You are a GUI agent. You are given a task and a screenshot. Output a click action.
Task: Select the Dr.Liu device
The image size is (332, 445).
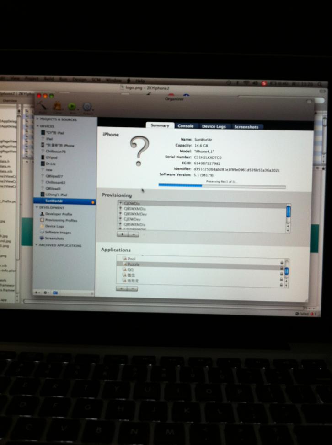tap(50, 163)
